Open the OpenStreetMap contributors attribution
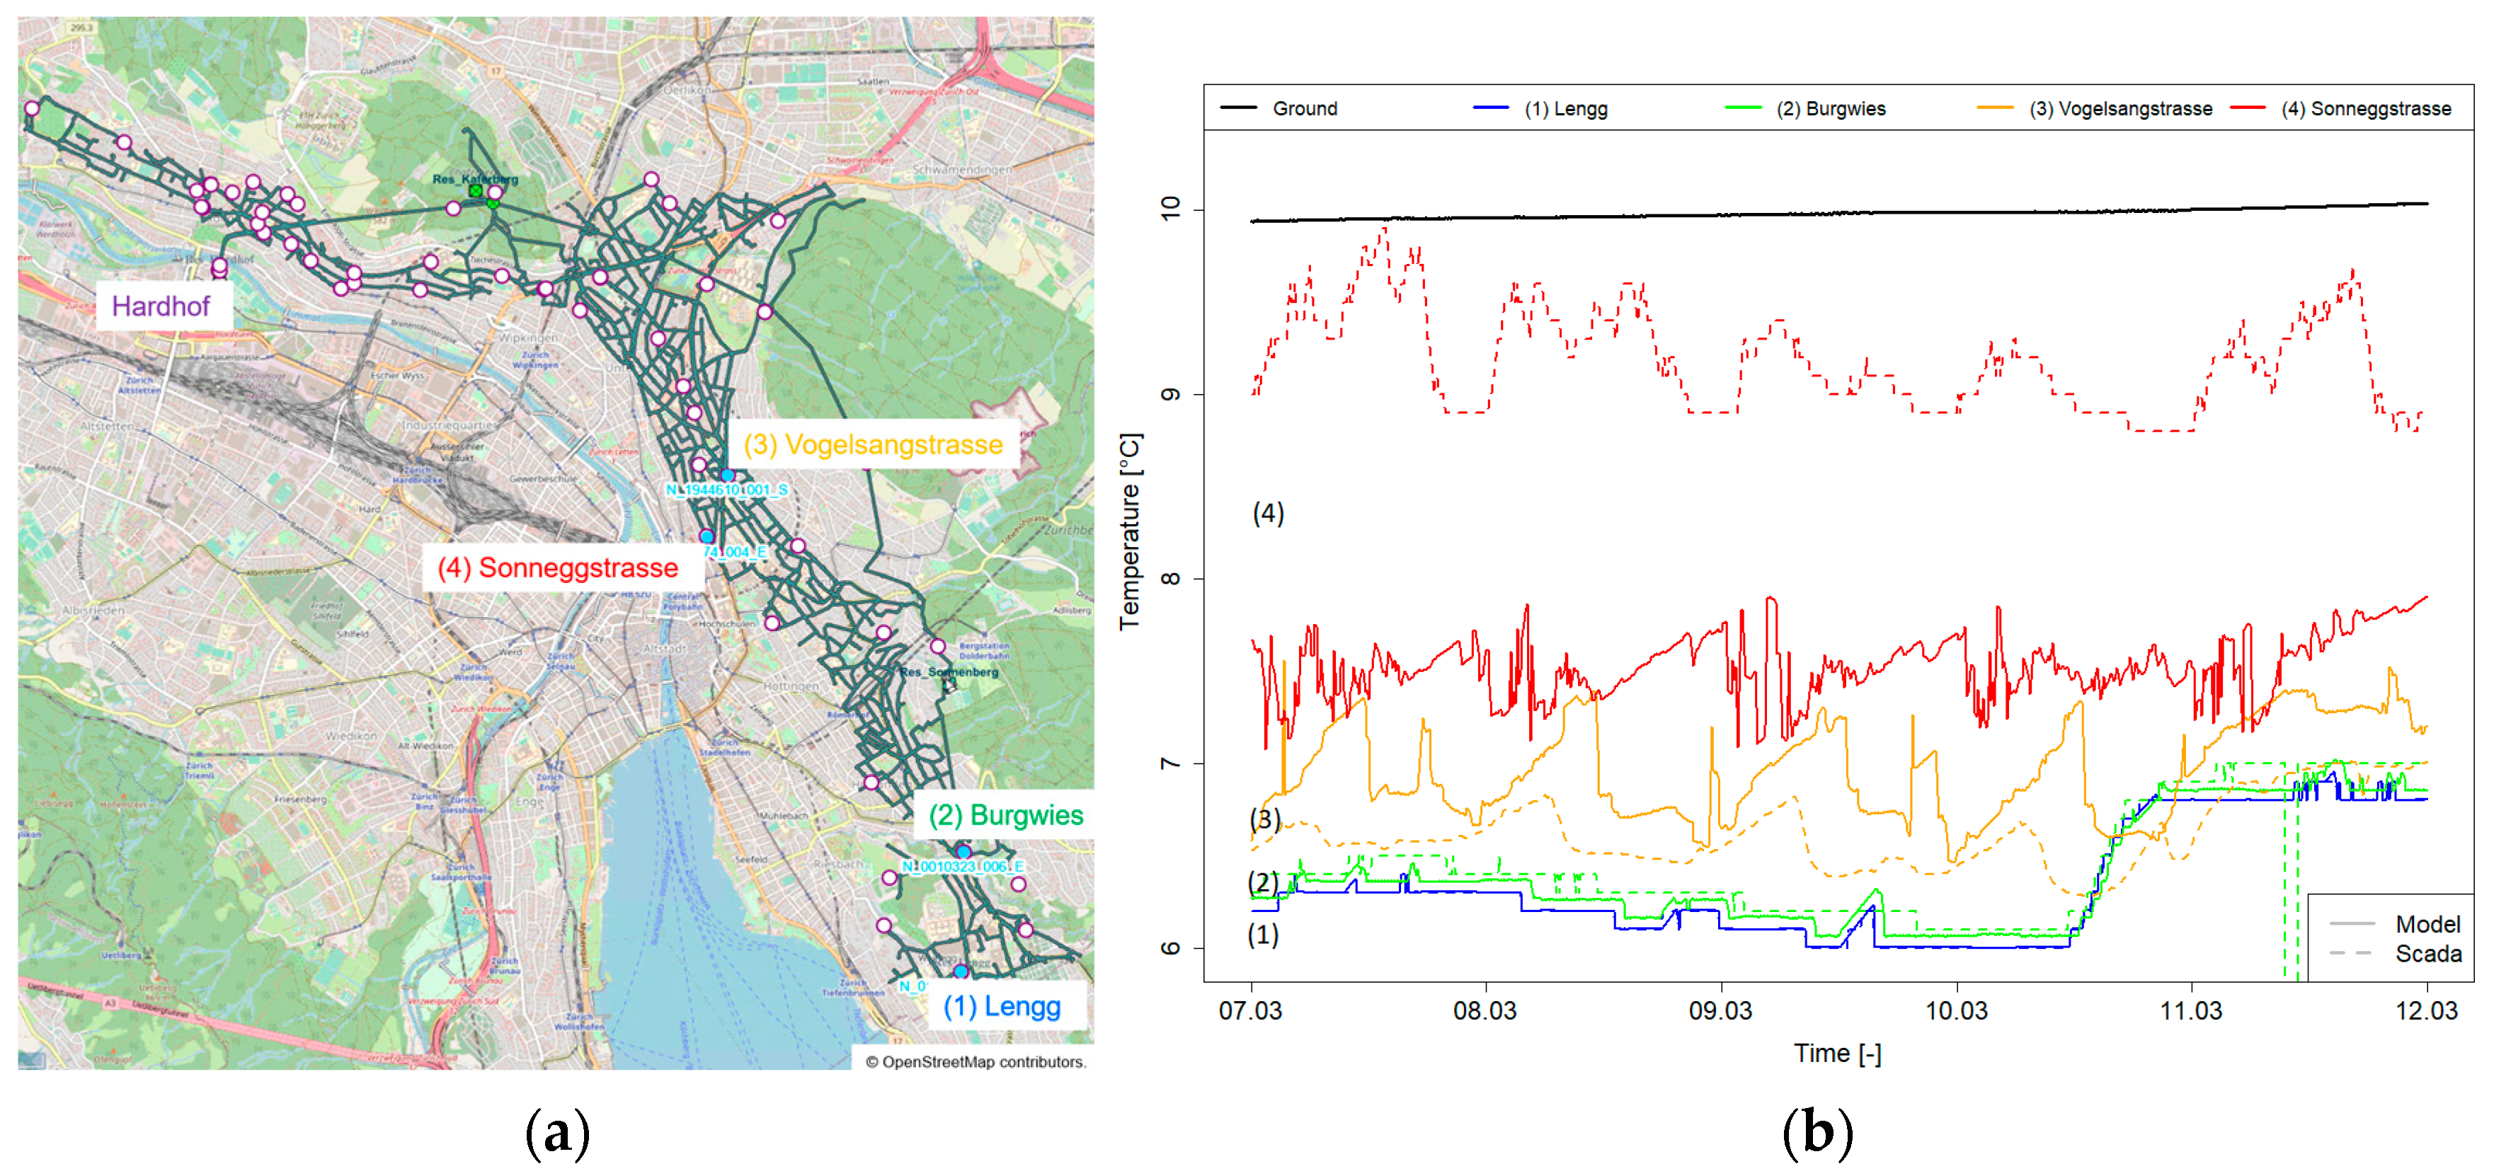The image size is (2494, 1171). point(976,1061)
